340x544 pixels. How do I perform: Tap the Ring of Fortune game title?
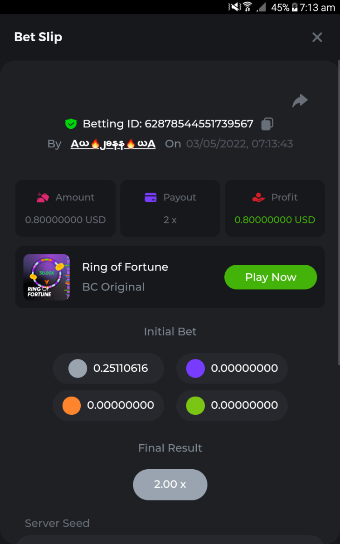[x=125, y=267]
